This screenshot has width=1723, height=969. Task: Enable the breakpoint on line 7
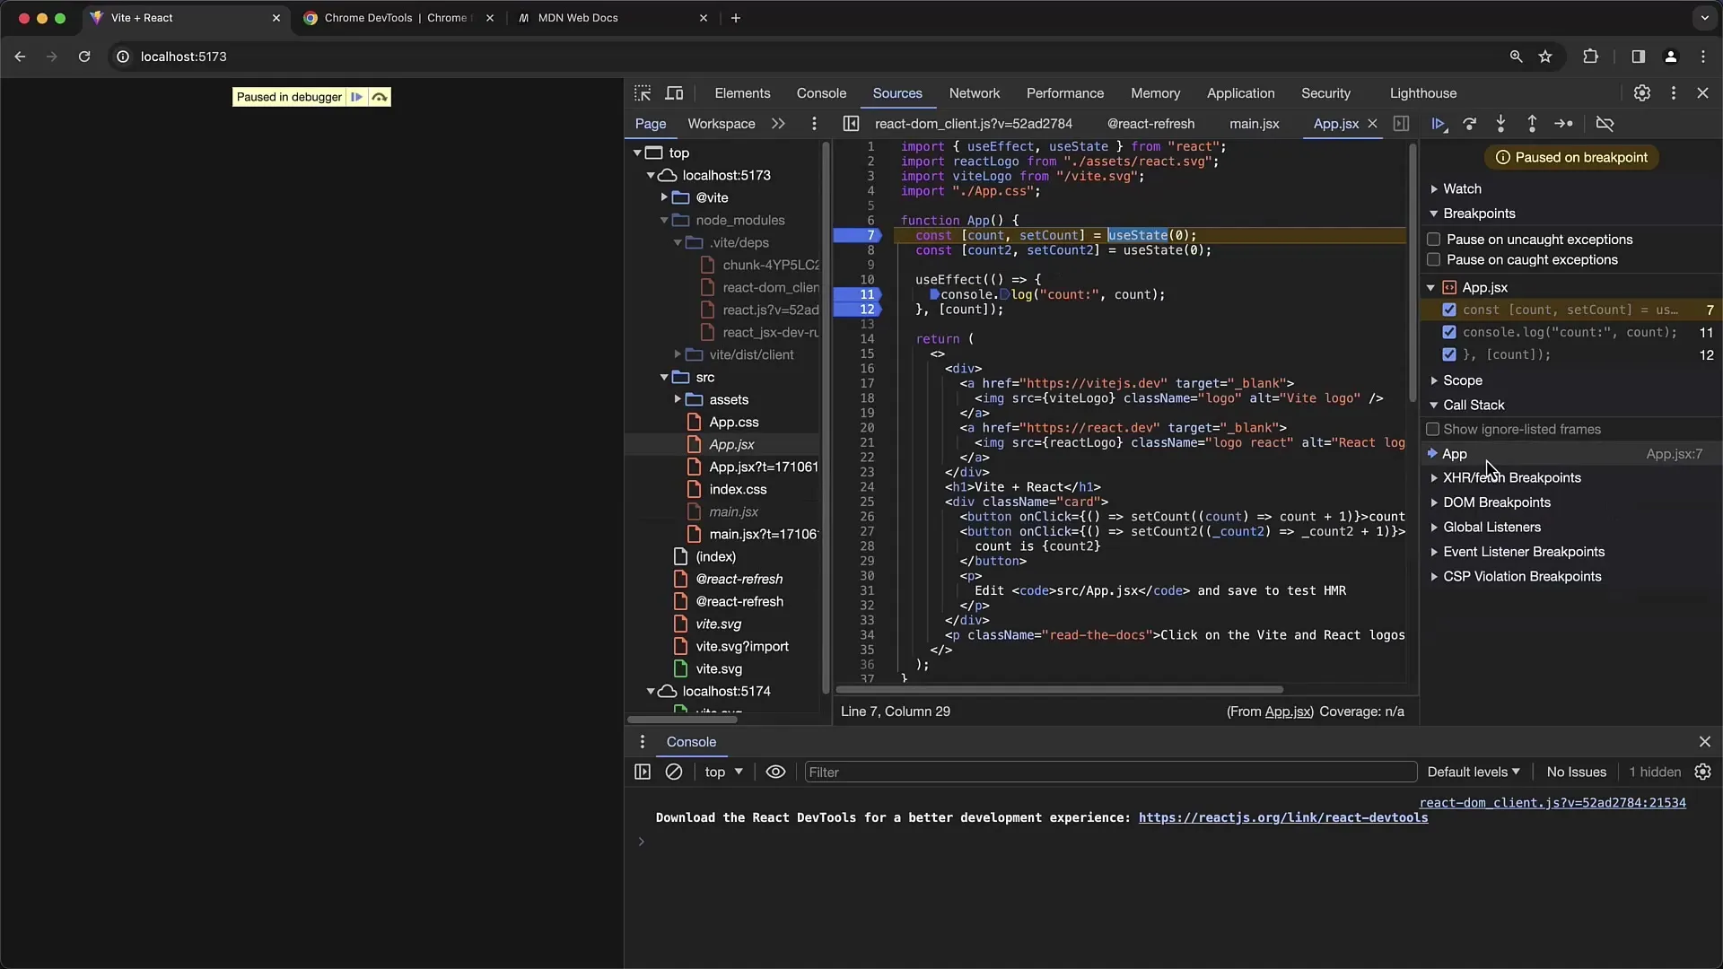[1449, 310]
